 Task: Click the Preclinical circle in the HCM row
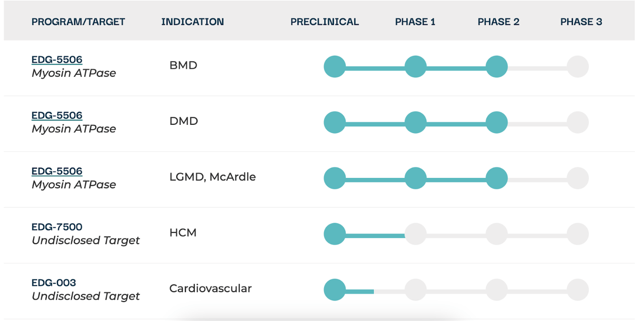click(335, 234)
